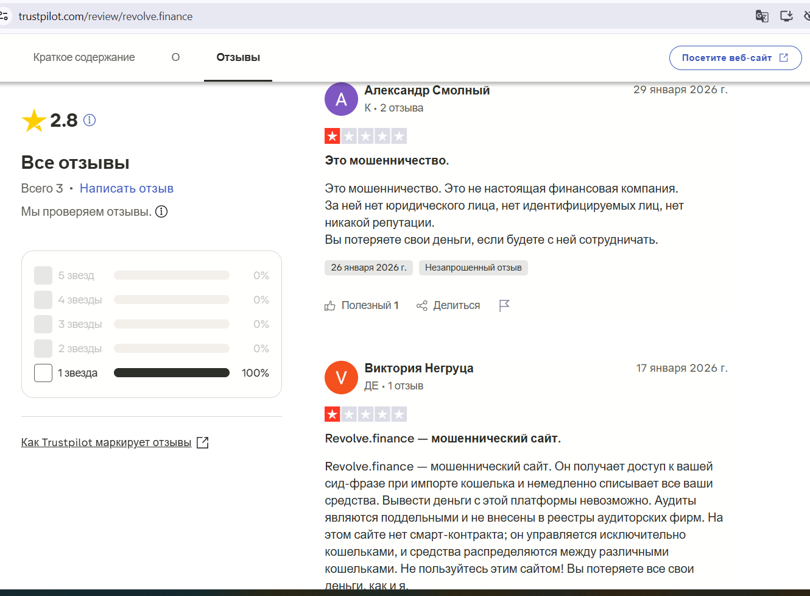Switch to the 'Краткое содержание' tab
810x596 pixels.
pos(83,57)
